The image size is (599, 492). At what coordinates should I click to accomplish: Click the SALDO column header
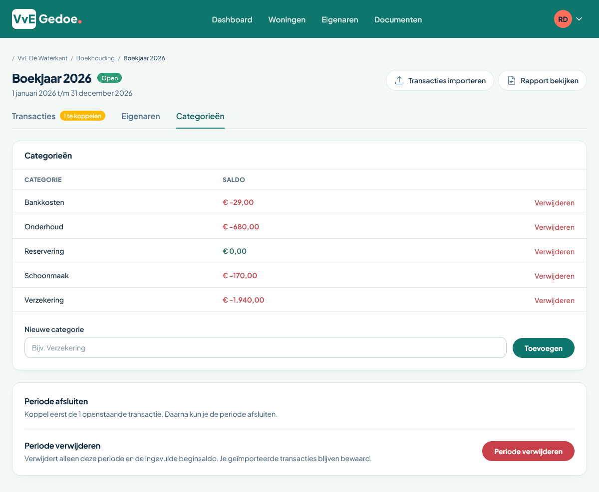point(234,180)
